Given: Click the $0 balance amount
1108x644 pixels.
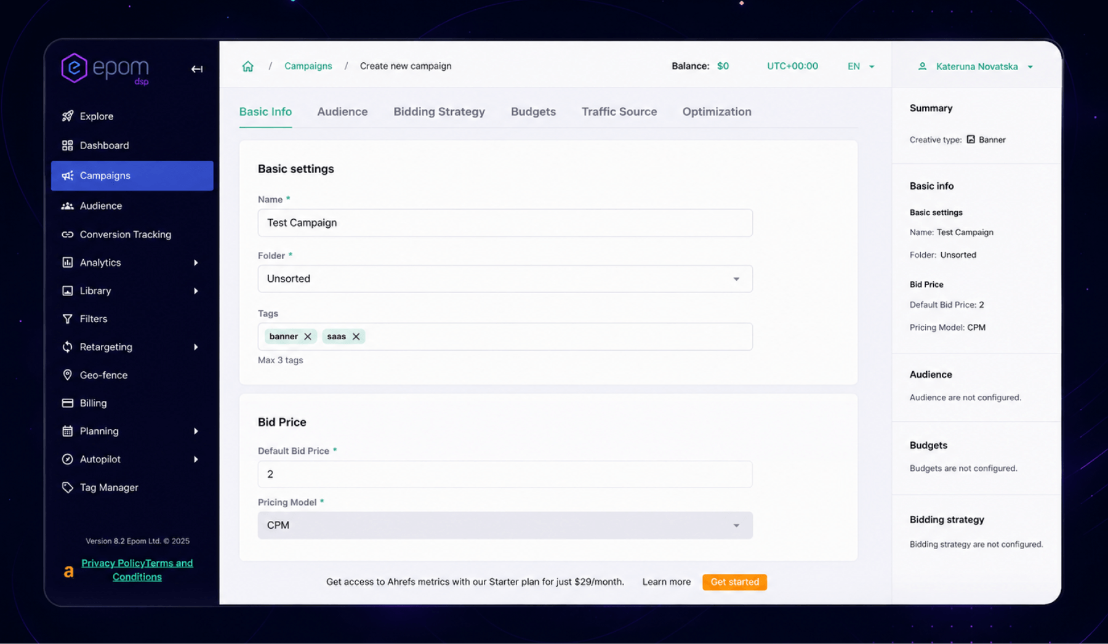Looking at the screenshot, I should tap(723, 66).
